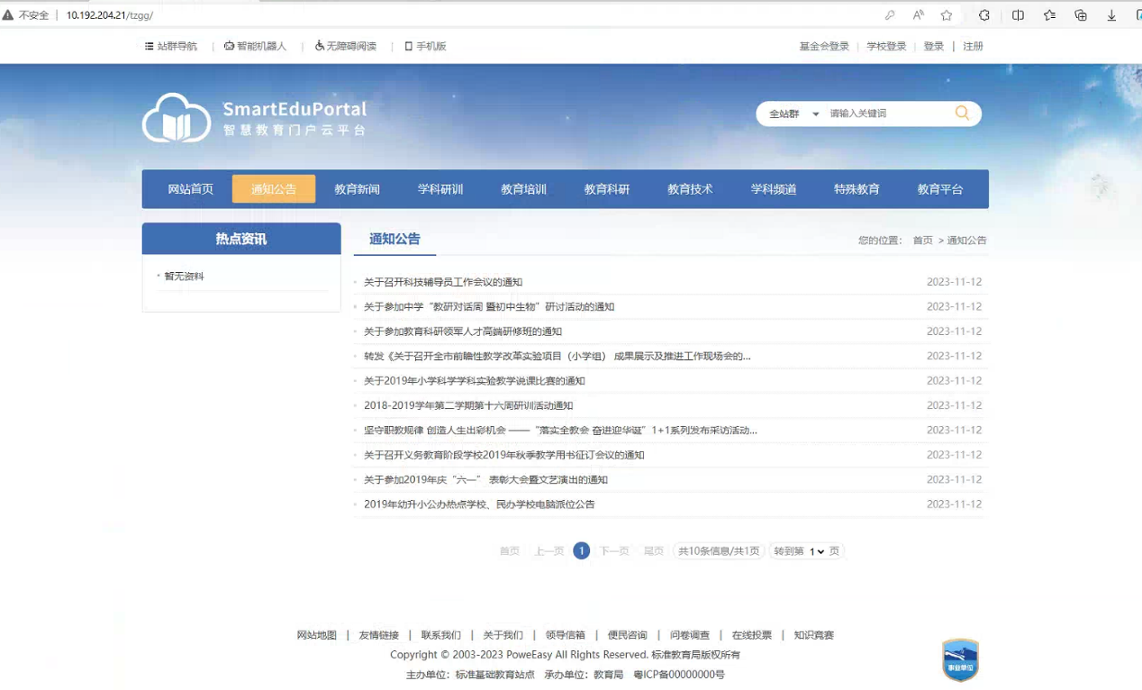Click the orange search magnifier icon

click(x=962, y=113)
